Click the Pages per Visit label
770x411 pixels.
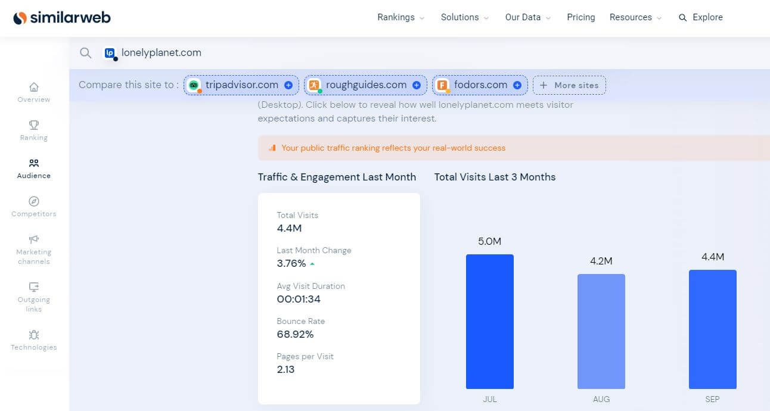click(305, 356)
